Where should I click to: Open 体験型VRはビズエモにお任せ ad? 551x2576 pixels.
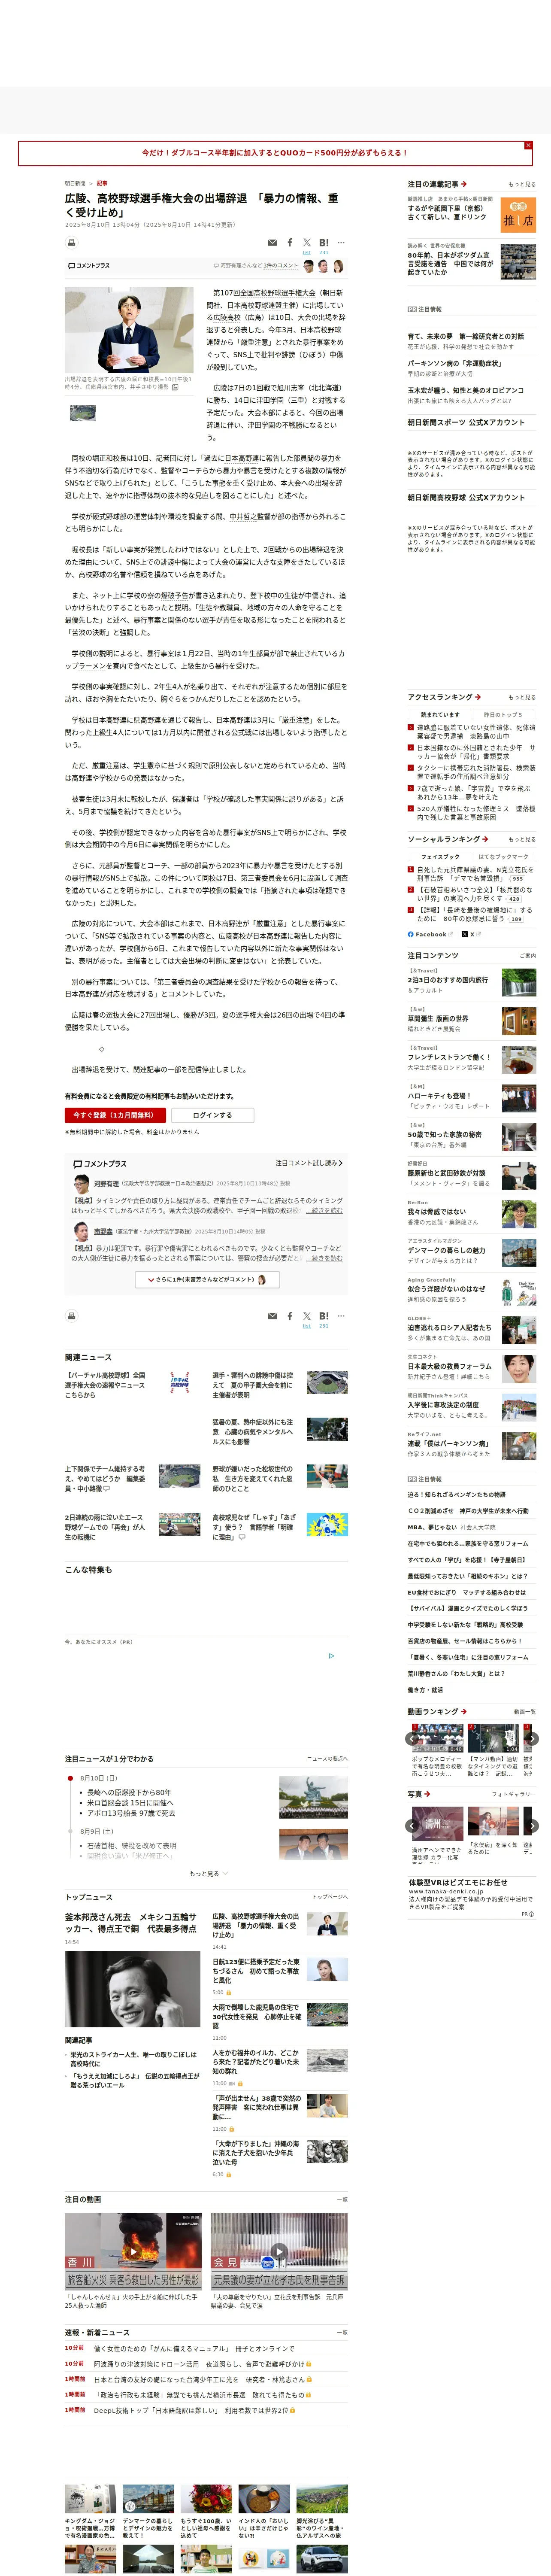pos(457,1882)
